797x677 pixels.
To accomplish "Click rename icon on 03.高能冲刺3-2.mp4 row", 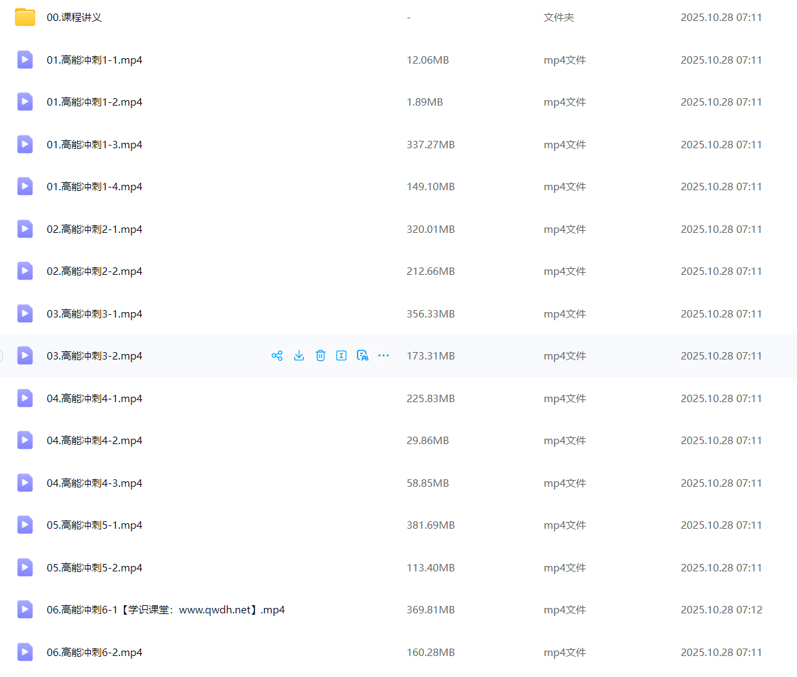I will coord(341,355).
